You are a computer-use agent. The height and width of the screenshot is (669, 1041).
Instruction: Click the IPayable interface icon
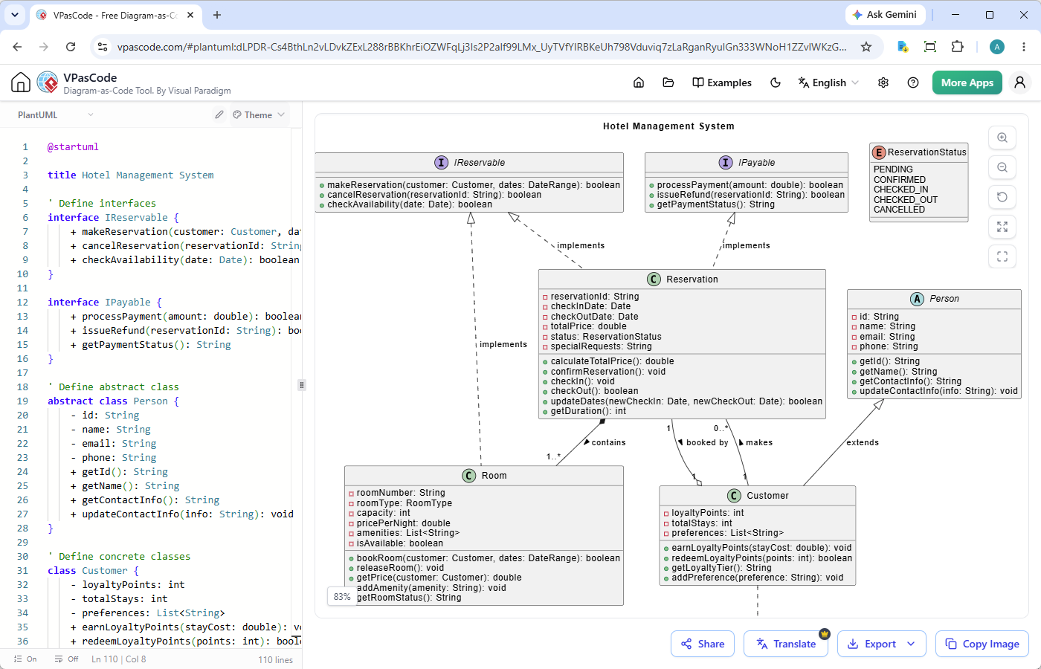pos(726,163)
